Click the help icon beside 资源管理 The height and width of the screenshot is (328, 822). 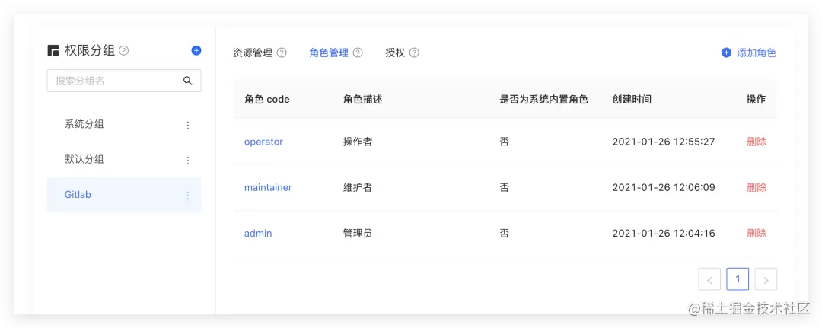(x=282, y=53)
